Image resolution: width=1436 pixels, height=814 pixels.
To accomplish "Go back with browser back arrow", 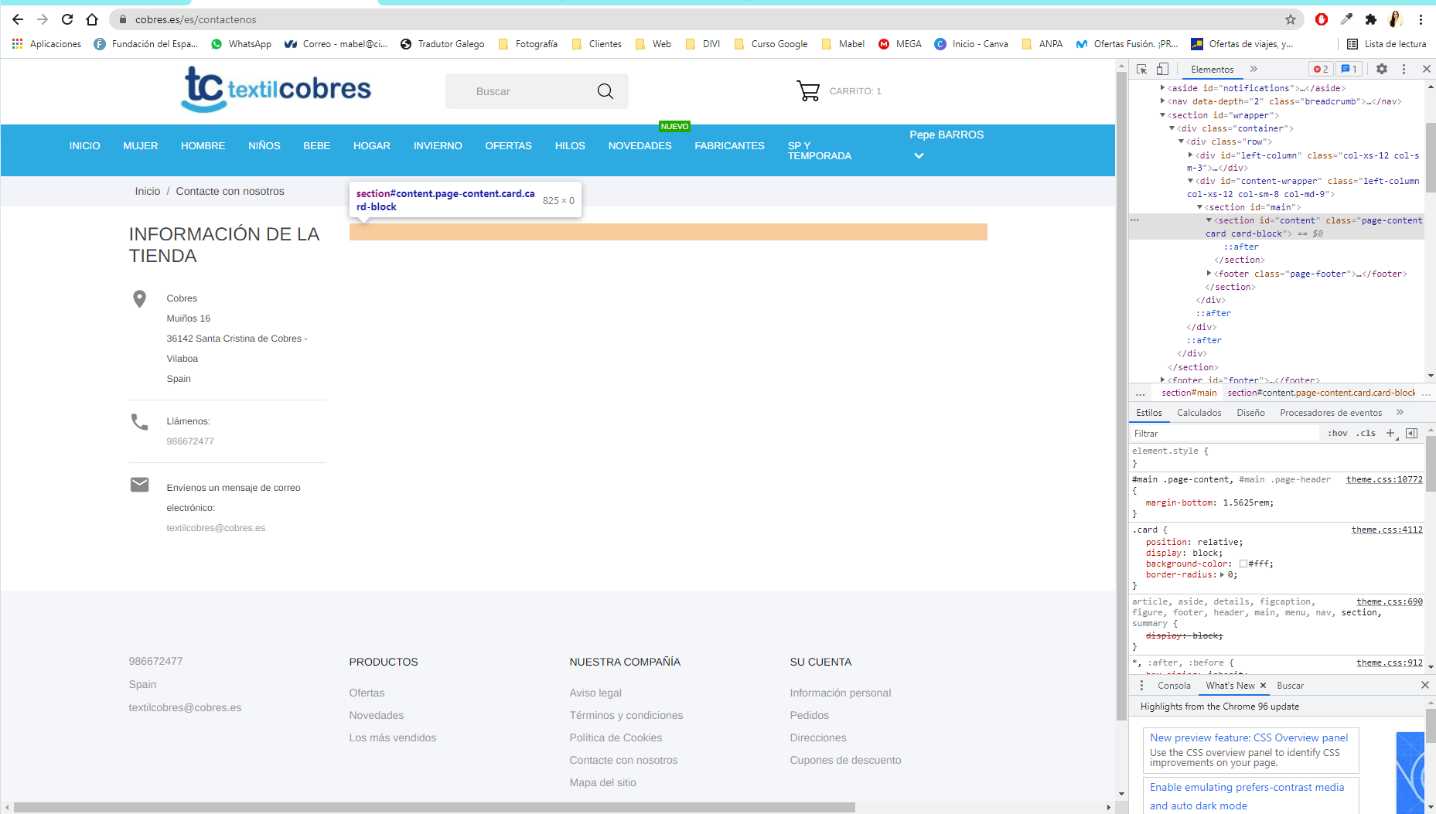I will (18, 19).
